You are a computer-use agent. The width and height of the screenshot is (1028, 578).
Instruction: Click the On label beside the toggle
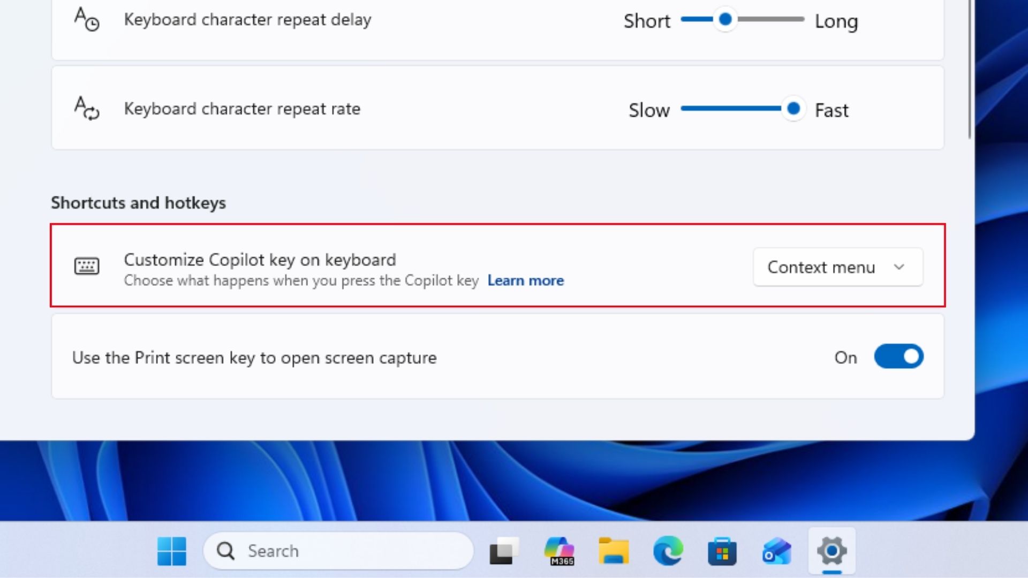point(845,358)
